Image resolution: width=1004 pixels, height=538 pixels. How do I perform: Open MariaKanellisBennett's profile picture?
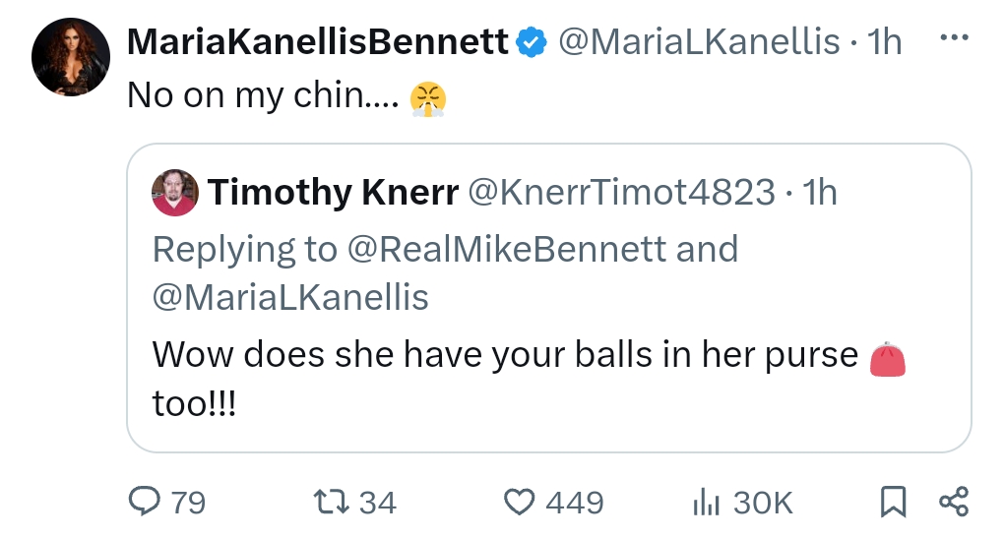(x=71, y=57)
